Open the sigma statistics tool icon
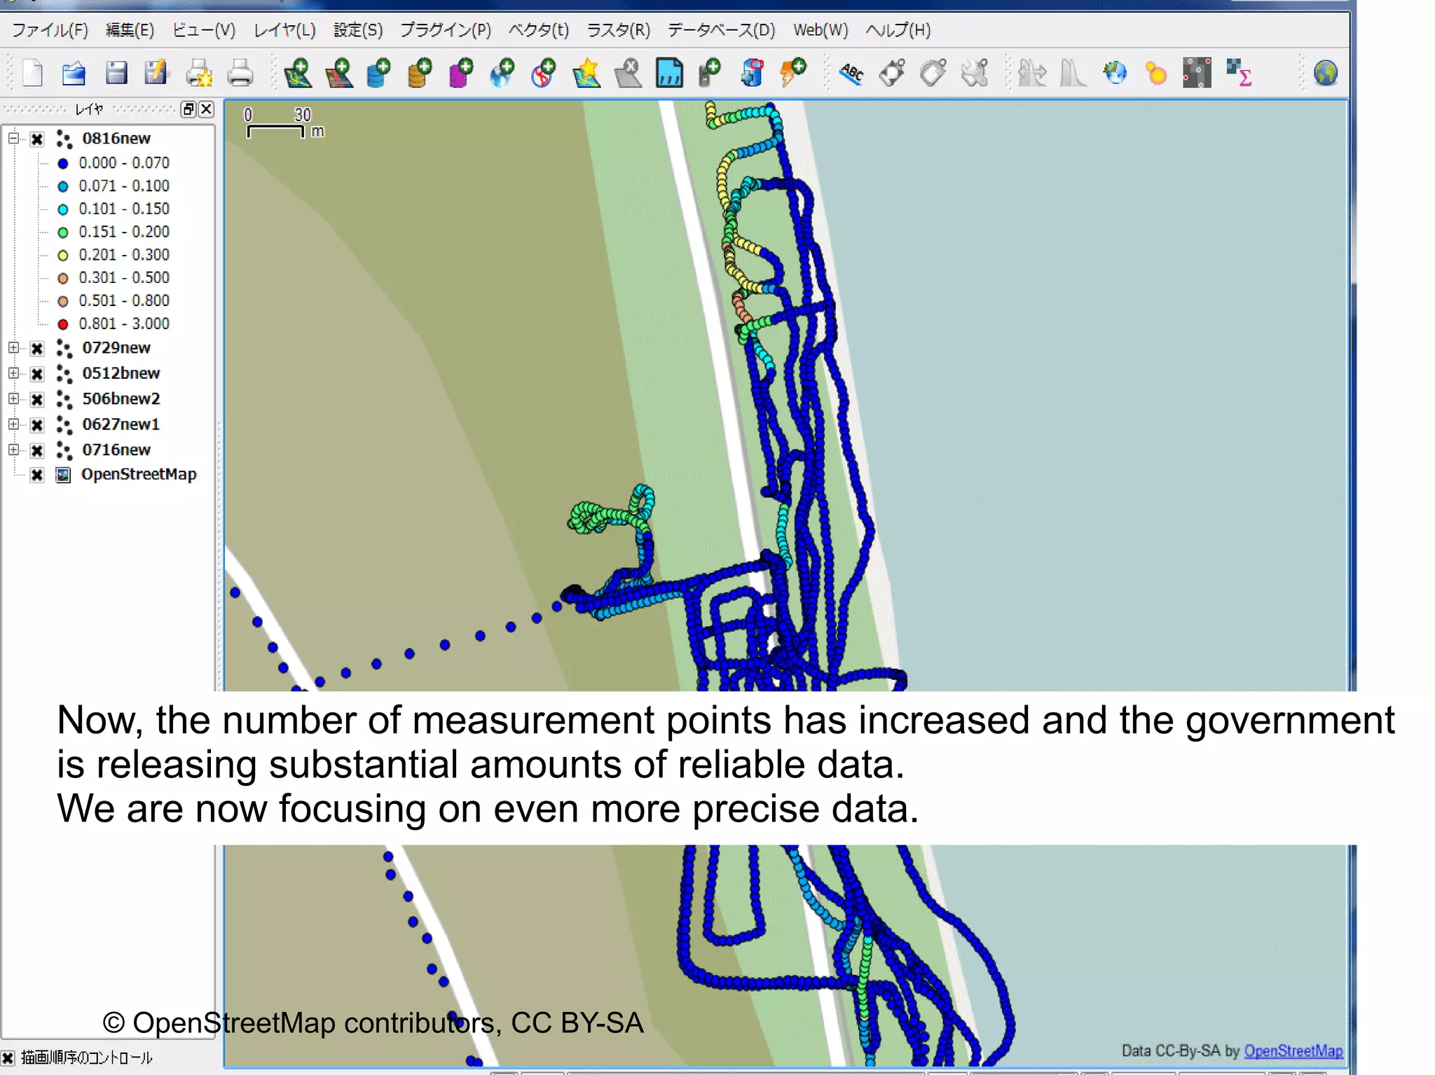This screenshot has height=1075, width=1435. click(1239, 73)
